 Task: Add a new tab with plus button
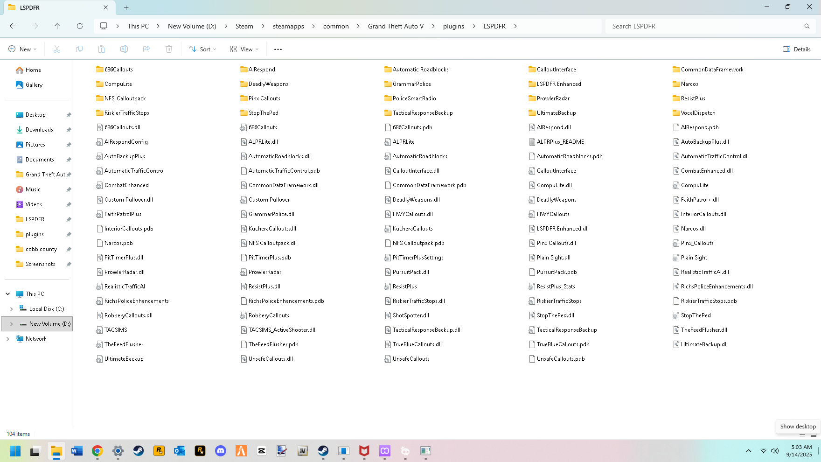pos(126,7)
